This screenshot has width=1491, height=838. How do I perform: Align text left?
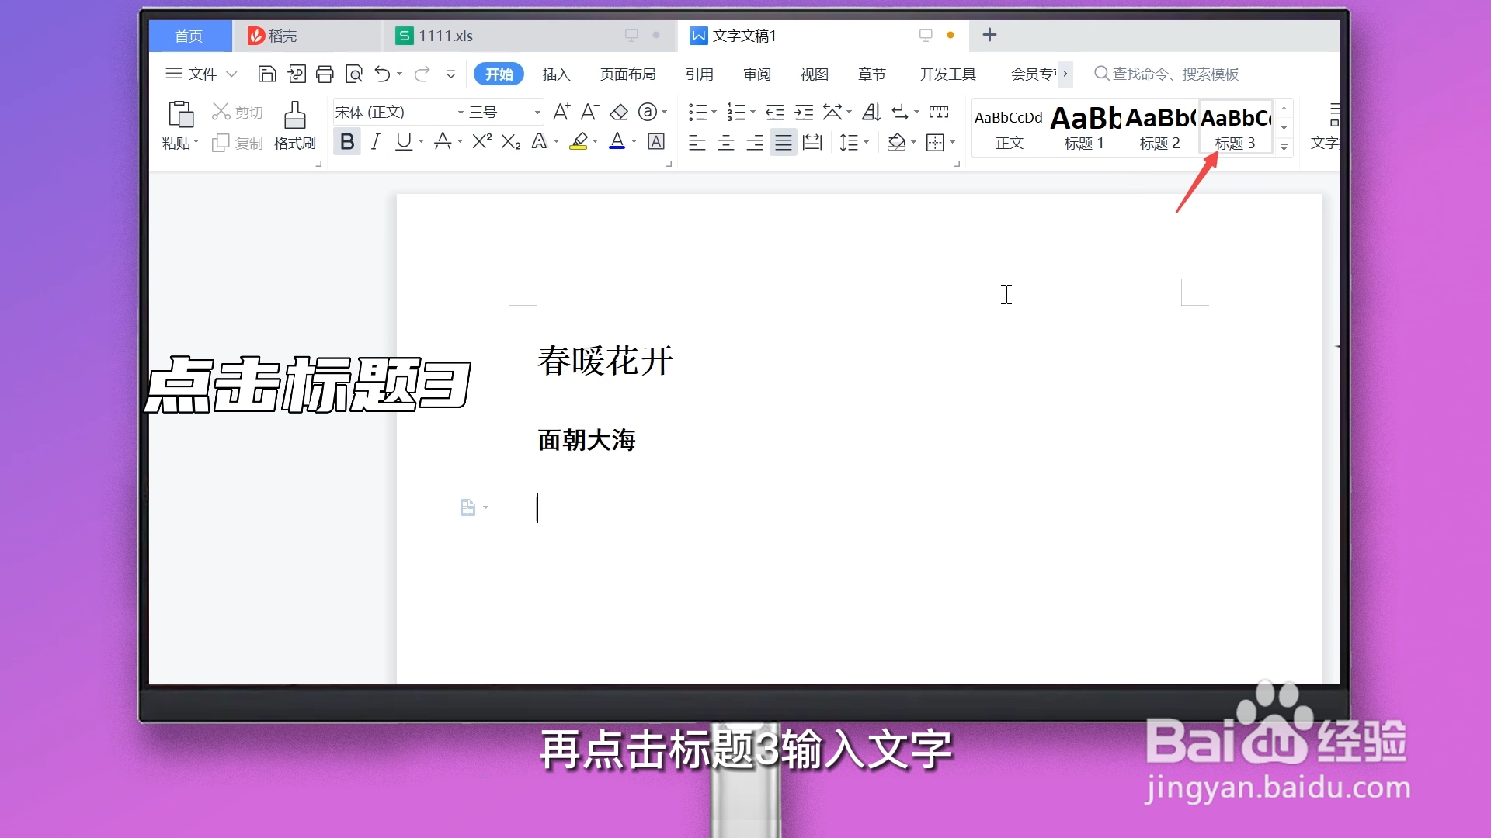697,142
